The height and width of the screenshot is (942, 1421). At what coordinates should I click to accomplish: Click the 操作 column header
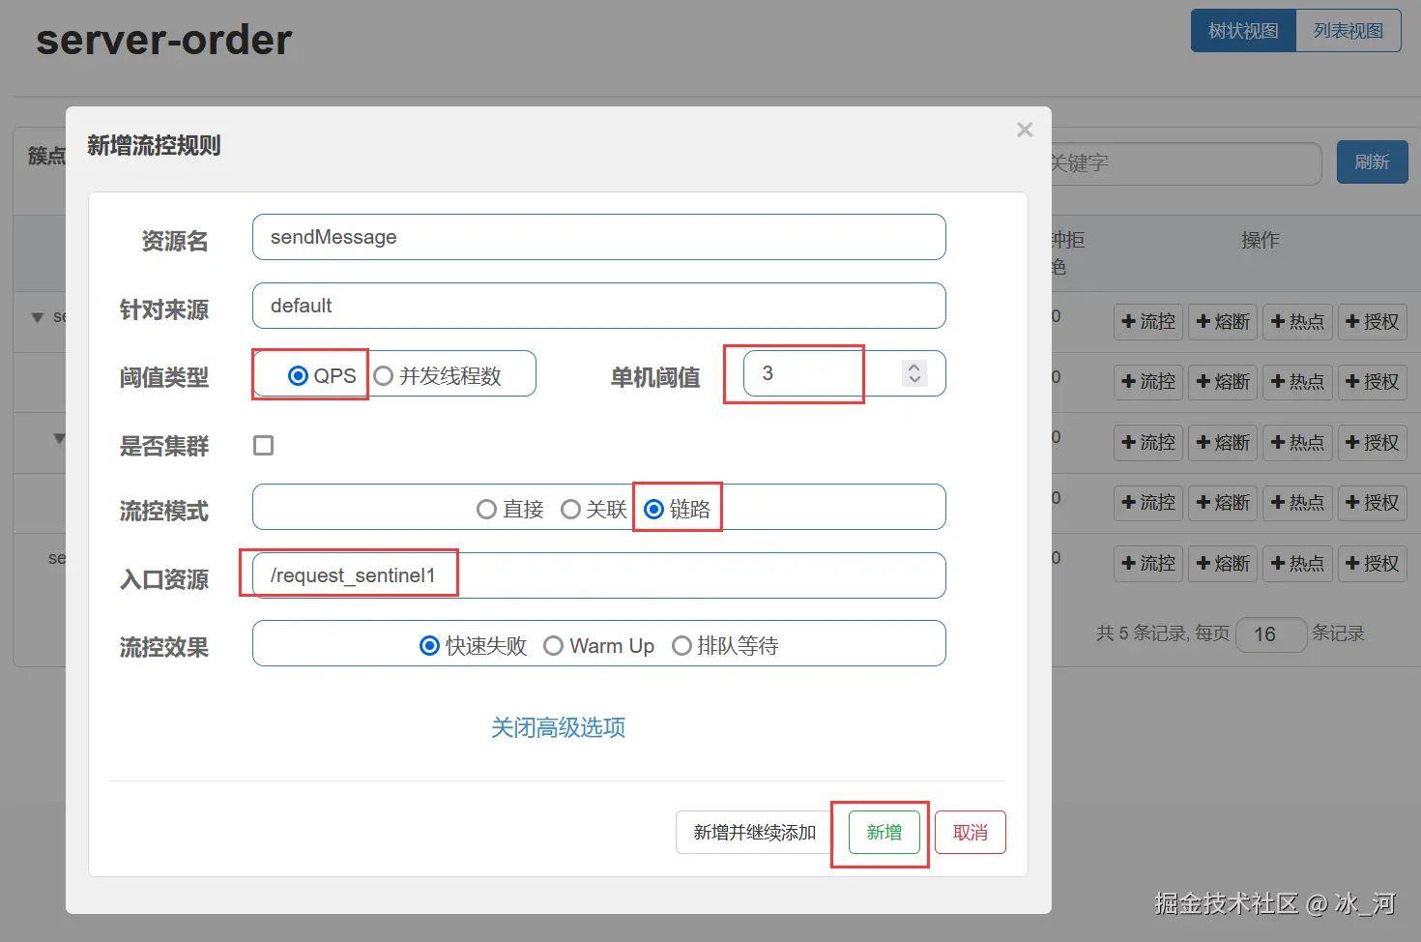point(1261,240)
